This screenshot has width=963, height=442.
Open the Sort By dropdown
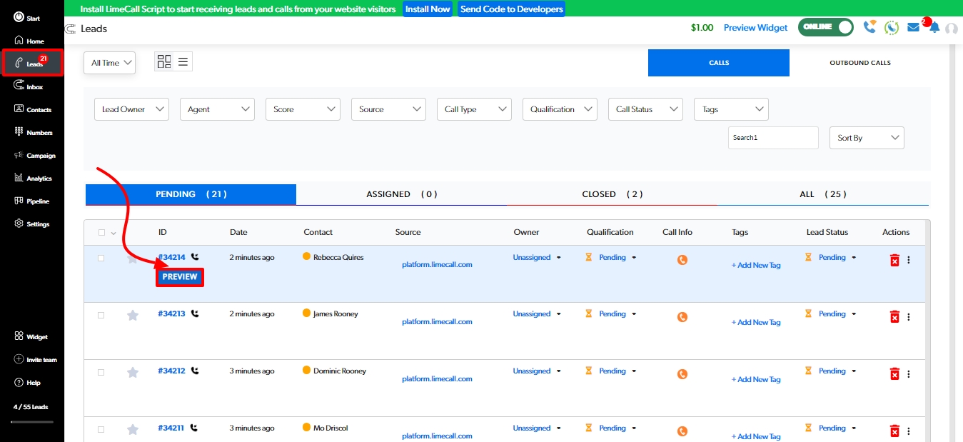point(866,138)
